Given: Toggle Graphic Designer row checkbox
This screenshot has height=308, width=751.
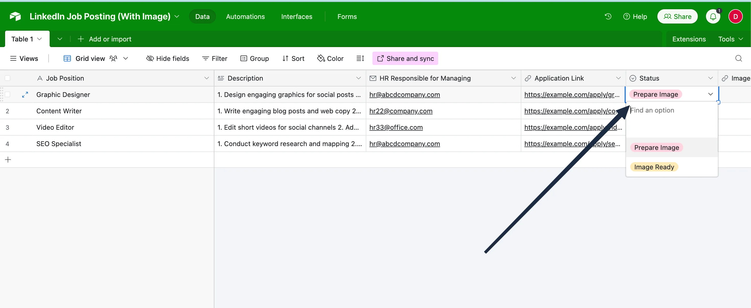Looking at the screenshot, I should 8,94.
